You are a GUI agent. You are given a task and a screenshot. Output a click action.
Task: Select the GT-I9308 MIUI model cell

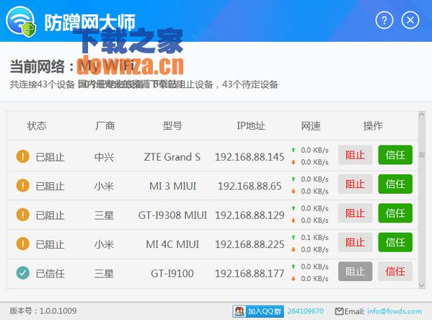coord(172,215)
